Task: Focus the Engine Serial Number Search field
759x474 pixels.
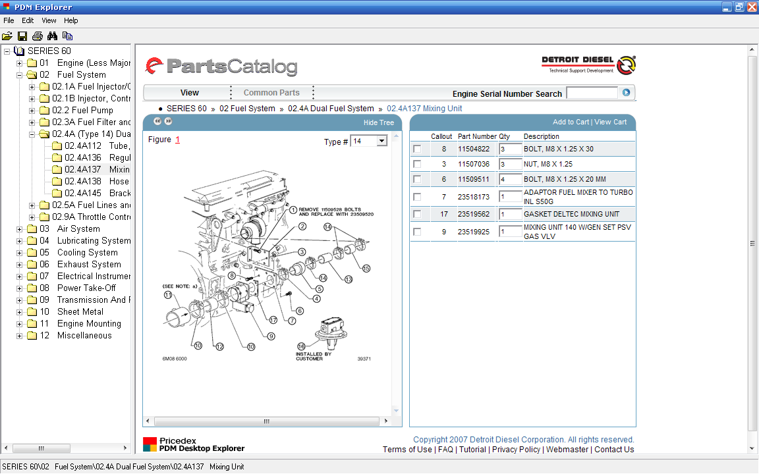Action: click(x=592, y=93)
